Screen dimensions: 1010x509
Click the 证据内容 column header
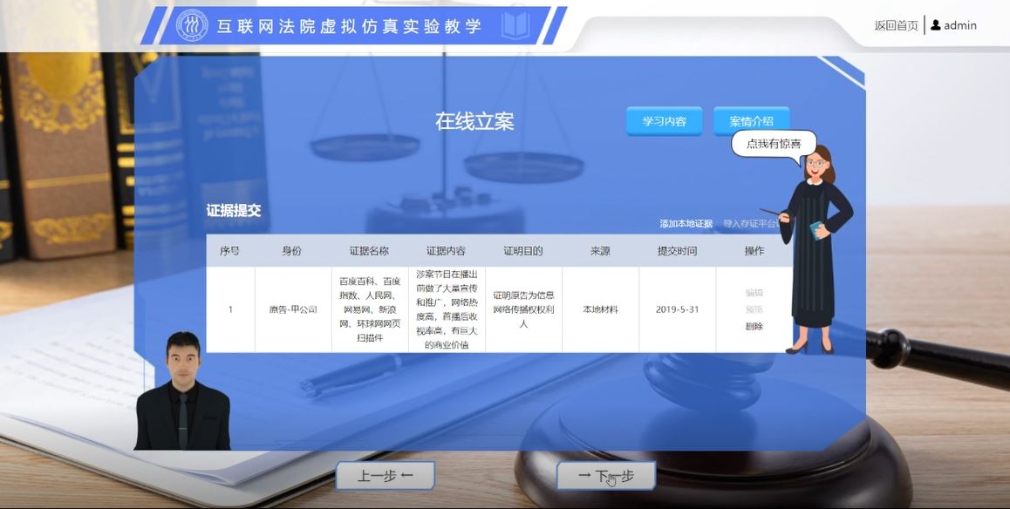446,251
